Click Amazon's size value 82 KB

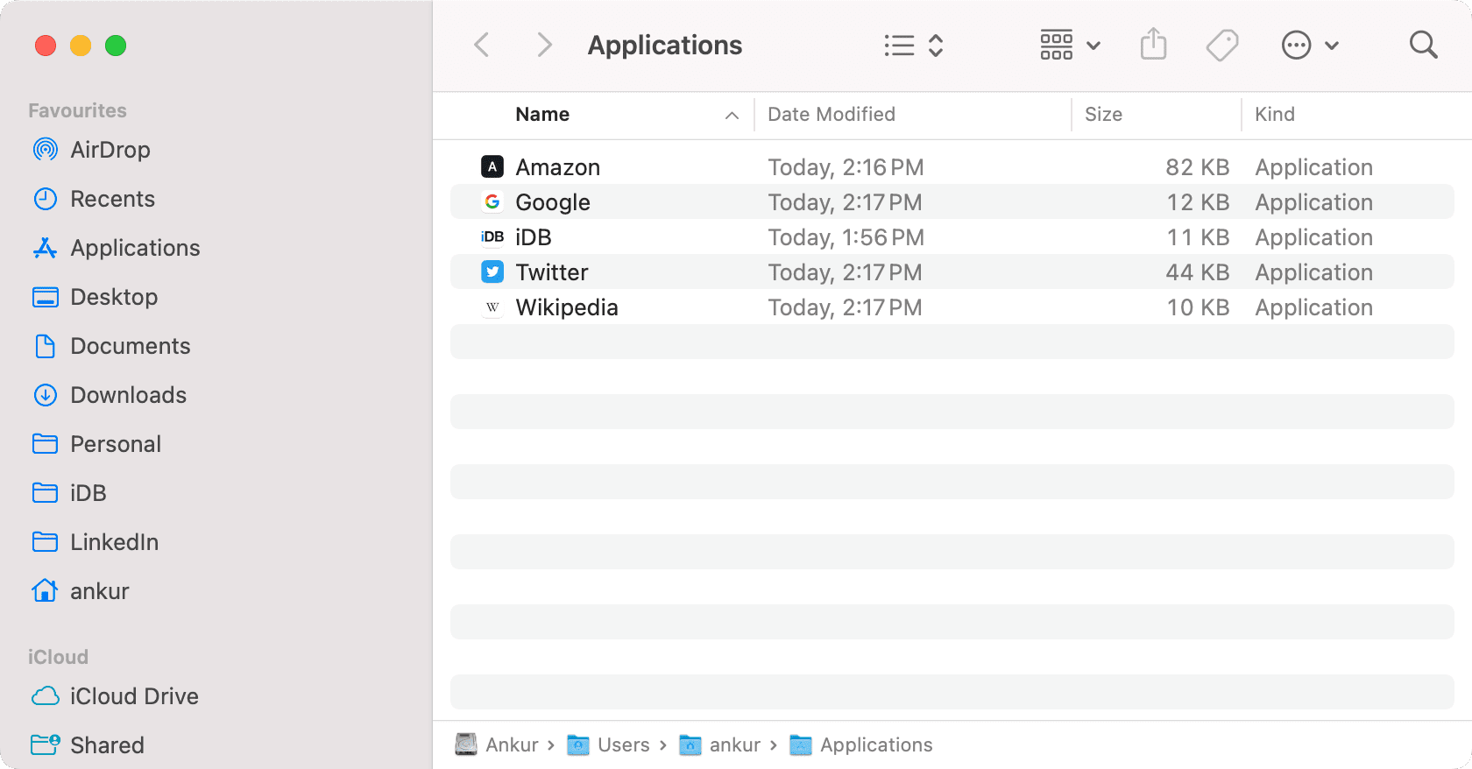[x=1197, y=167]
